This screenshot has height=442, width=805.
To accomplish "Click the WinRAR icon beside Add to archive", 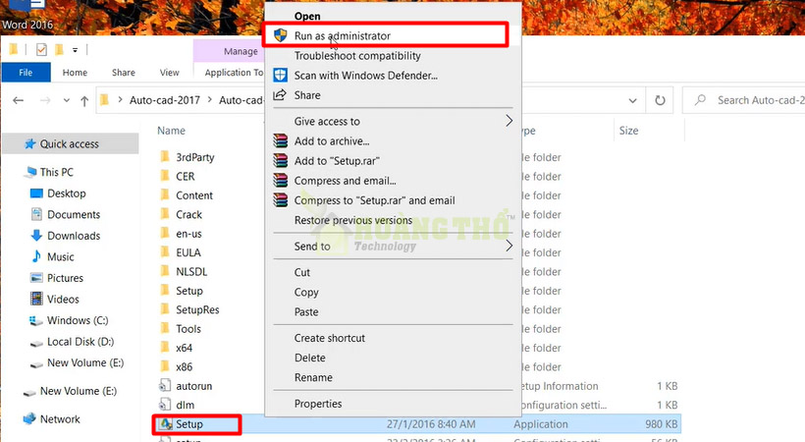I will (280, 141).
